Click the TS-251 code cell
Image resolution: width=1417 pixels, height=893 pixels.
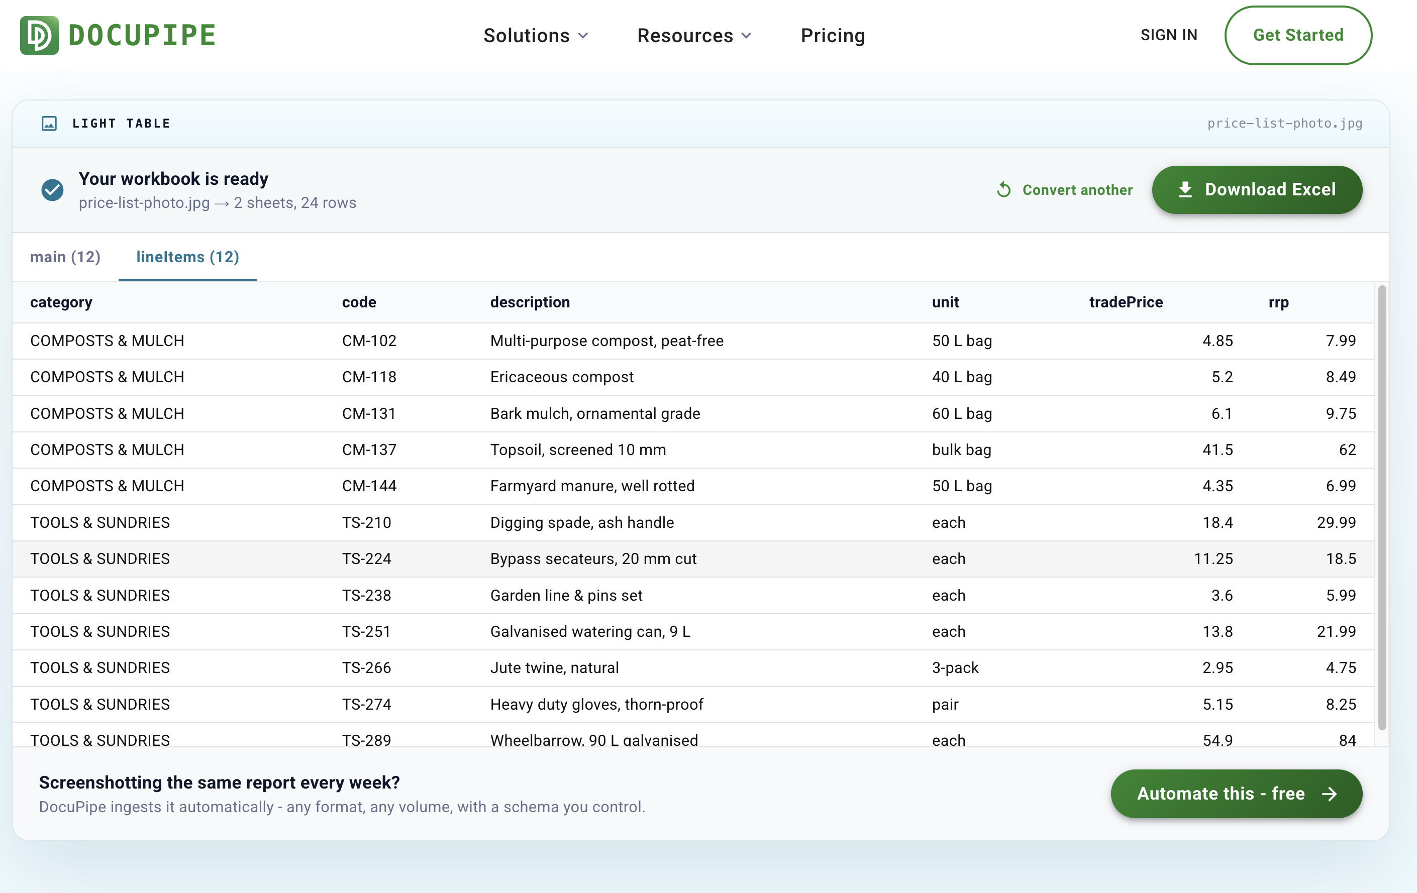point(366,631)
